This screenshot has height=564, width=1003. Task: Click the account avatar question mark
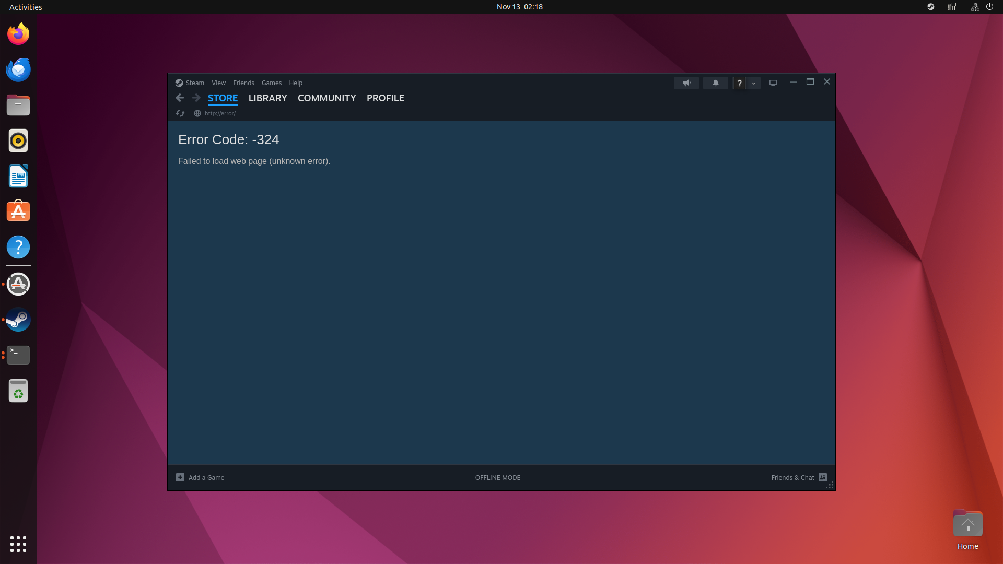tap(739, 83)
